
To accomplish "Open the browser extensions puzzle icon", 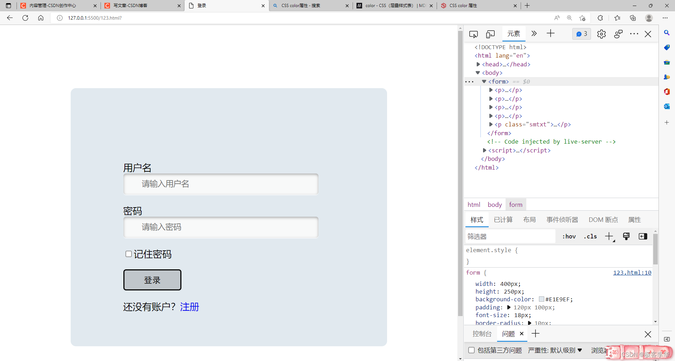I will (x=600, y=18).
